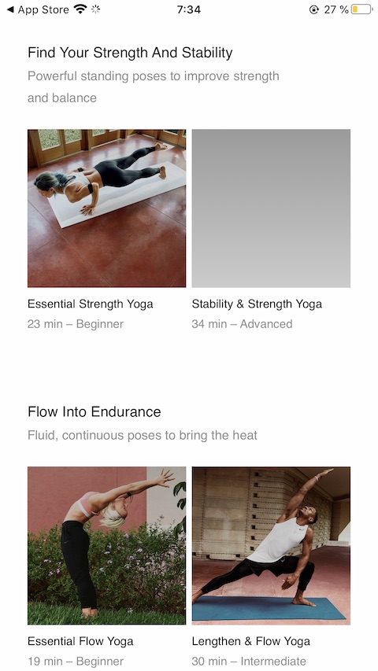
Task: Tap the 30 min – Intermediate label
Action: [x=249, y=661]
